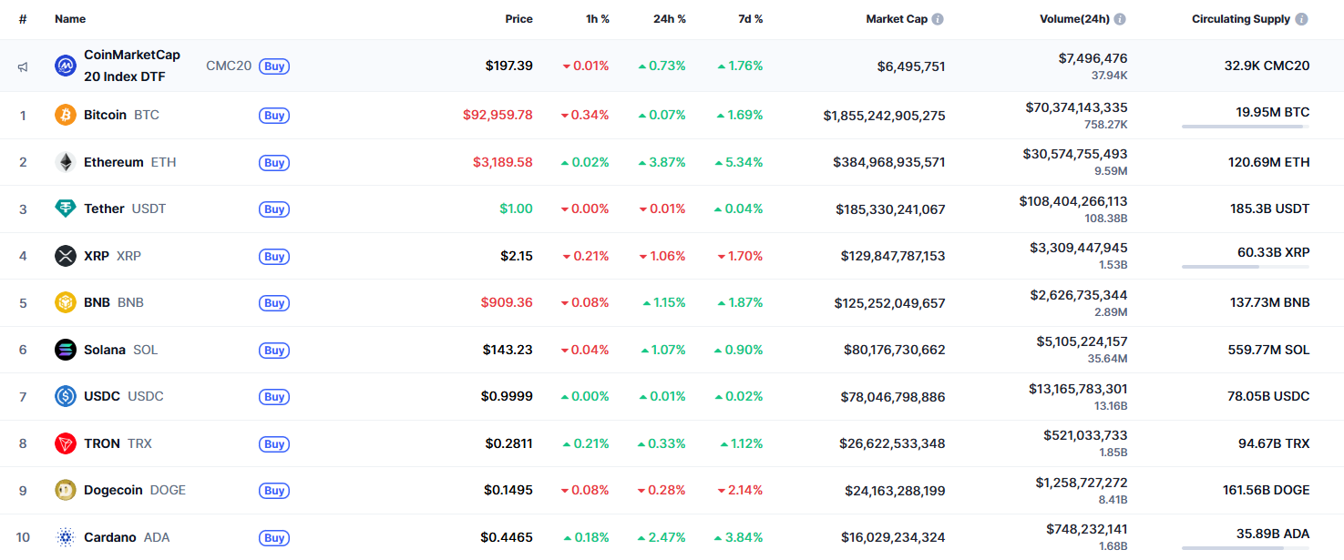Image resolution: width=1344 pixels, height=560 pixels.
Task: Sort table by Price column header
Action: [x=518, y=19]
